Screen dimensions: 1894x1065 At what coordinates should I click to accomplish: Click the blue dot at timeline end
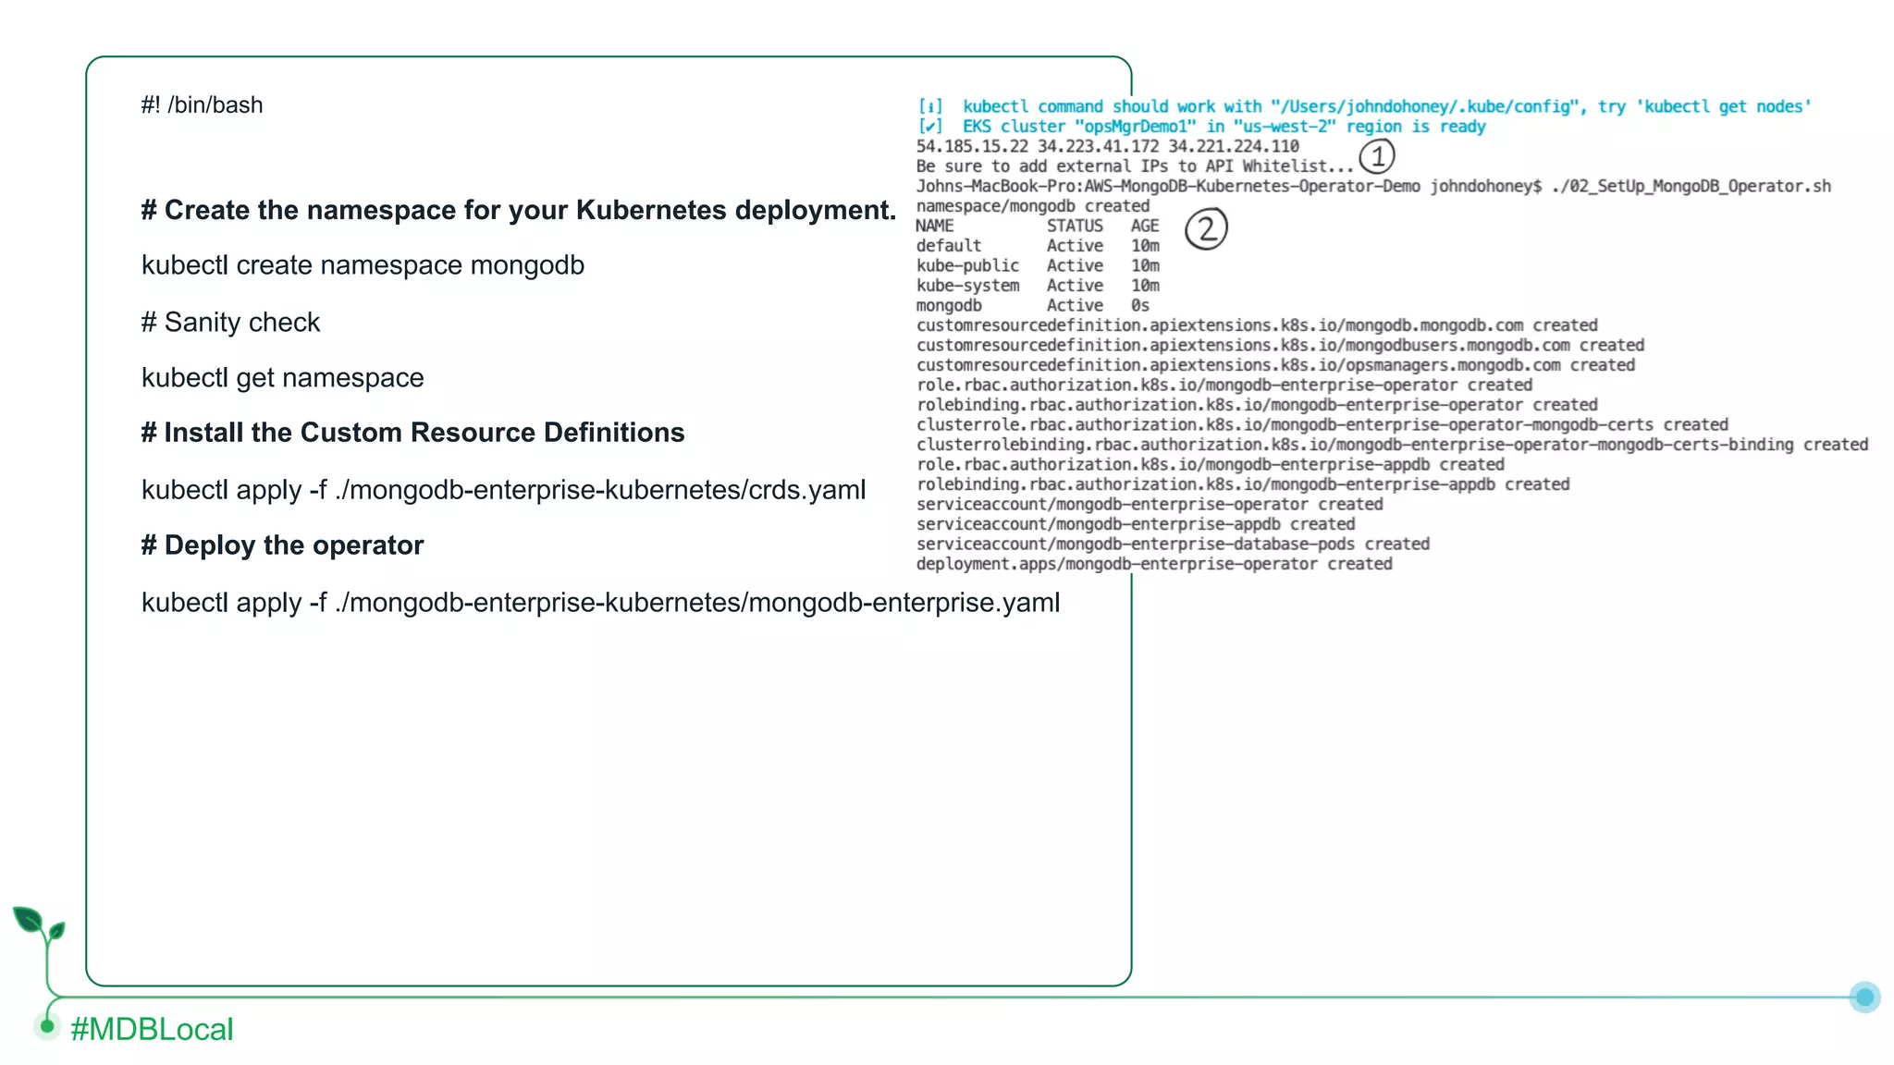point(1864,997)
